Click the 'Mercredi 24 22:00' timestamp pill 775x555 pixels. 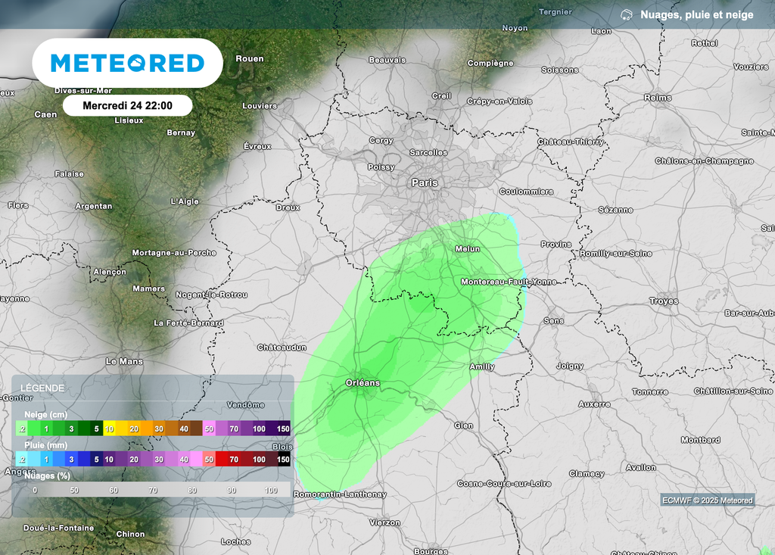coord(126,105)
